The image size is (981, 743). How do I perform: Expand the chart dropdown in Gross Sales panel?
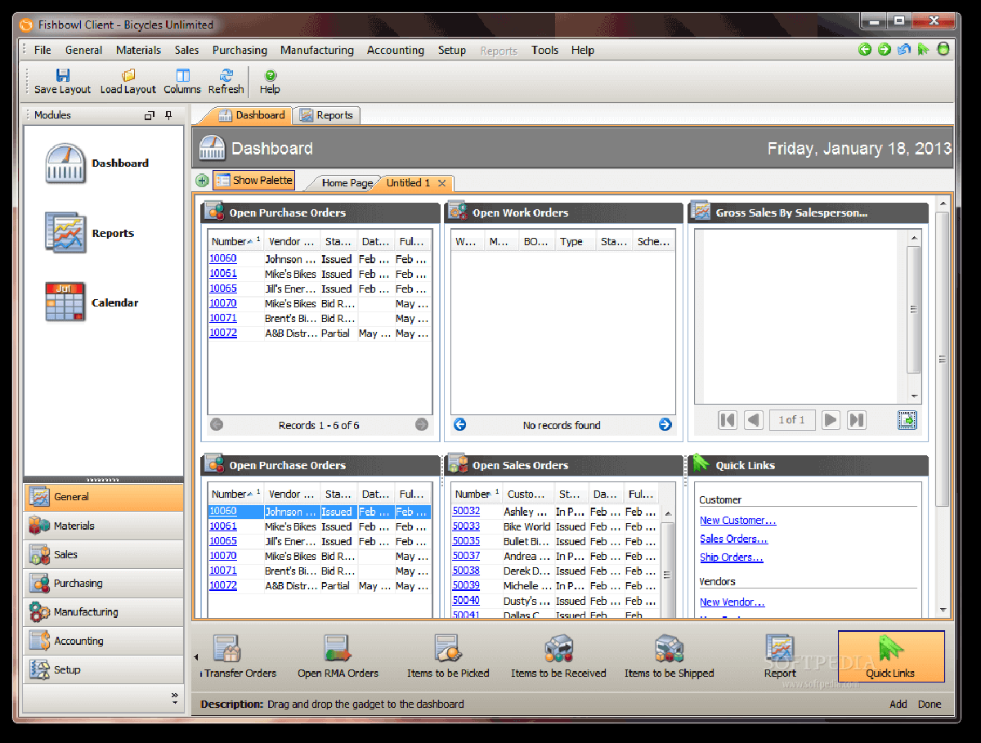(907, 419)
